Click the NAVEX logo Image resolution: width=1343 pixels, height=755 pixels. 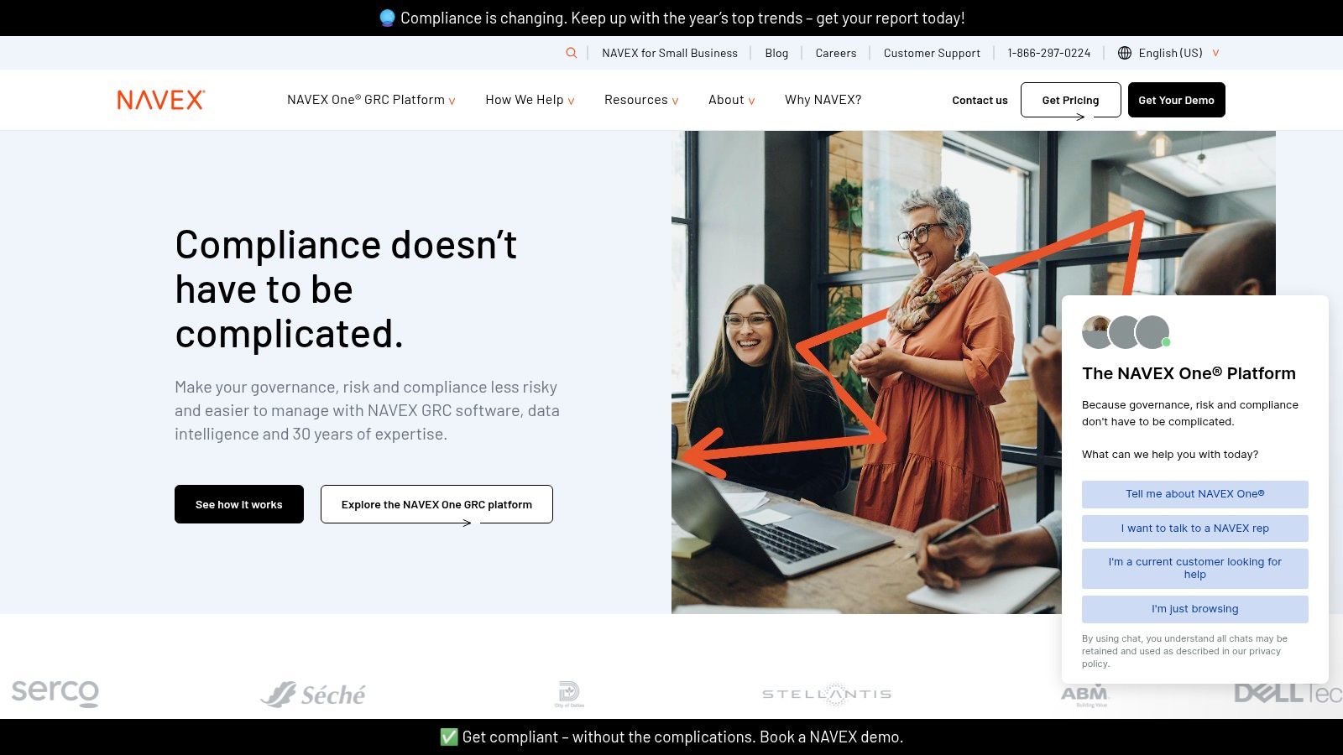click(161, 100)
